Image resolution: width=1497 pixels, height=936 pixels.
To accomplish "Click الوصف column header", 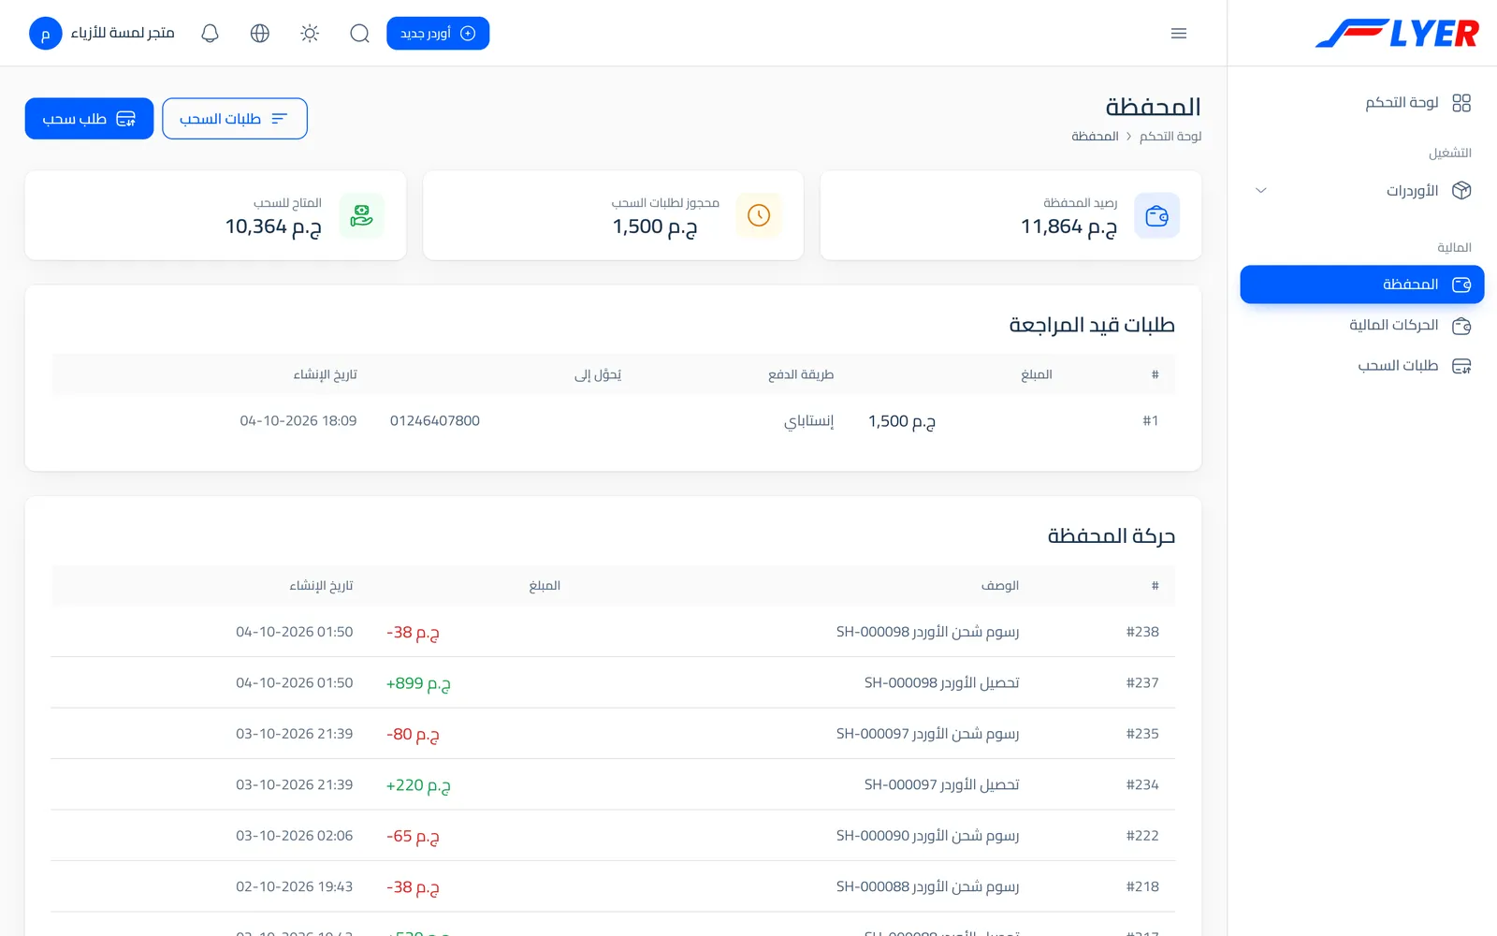I will 1000,586.
